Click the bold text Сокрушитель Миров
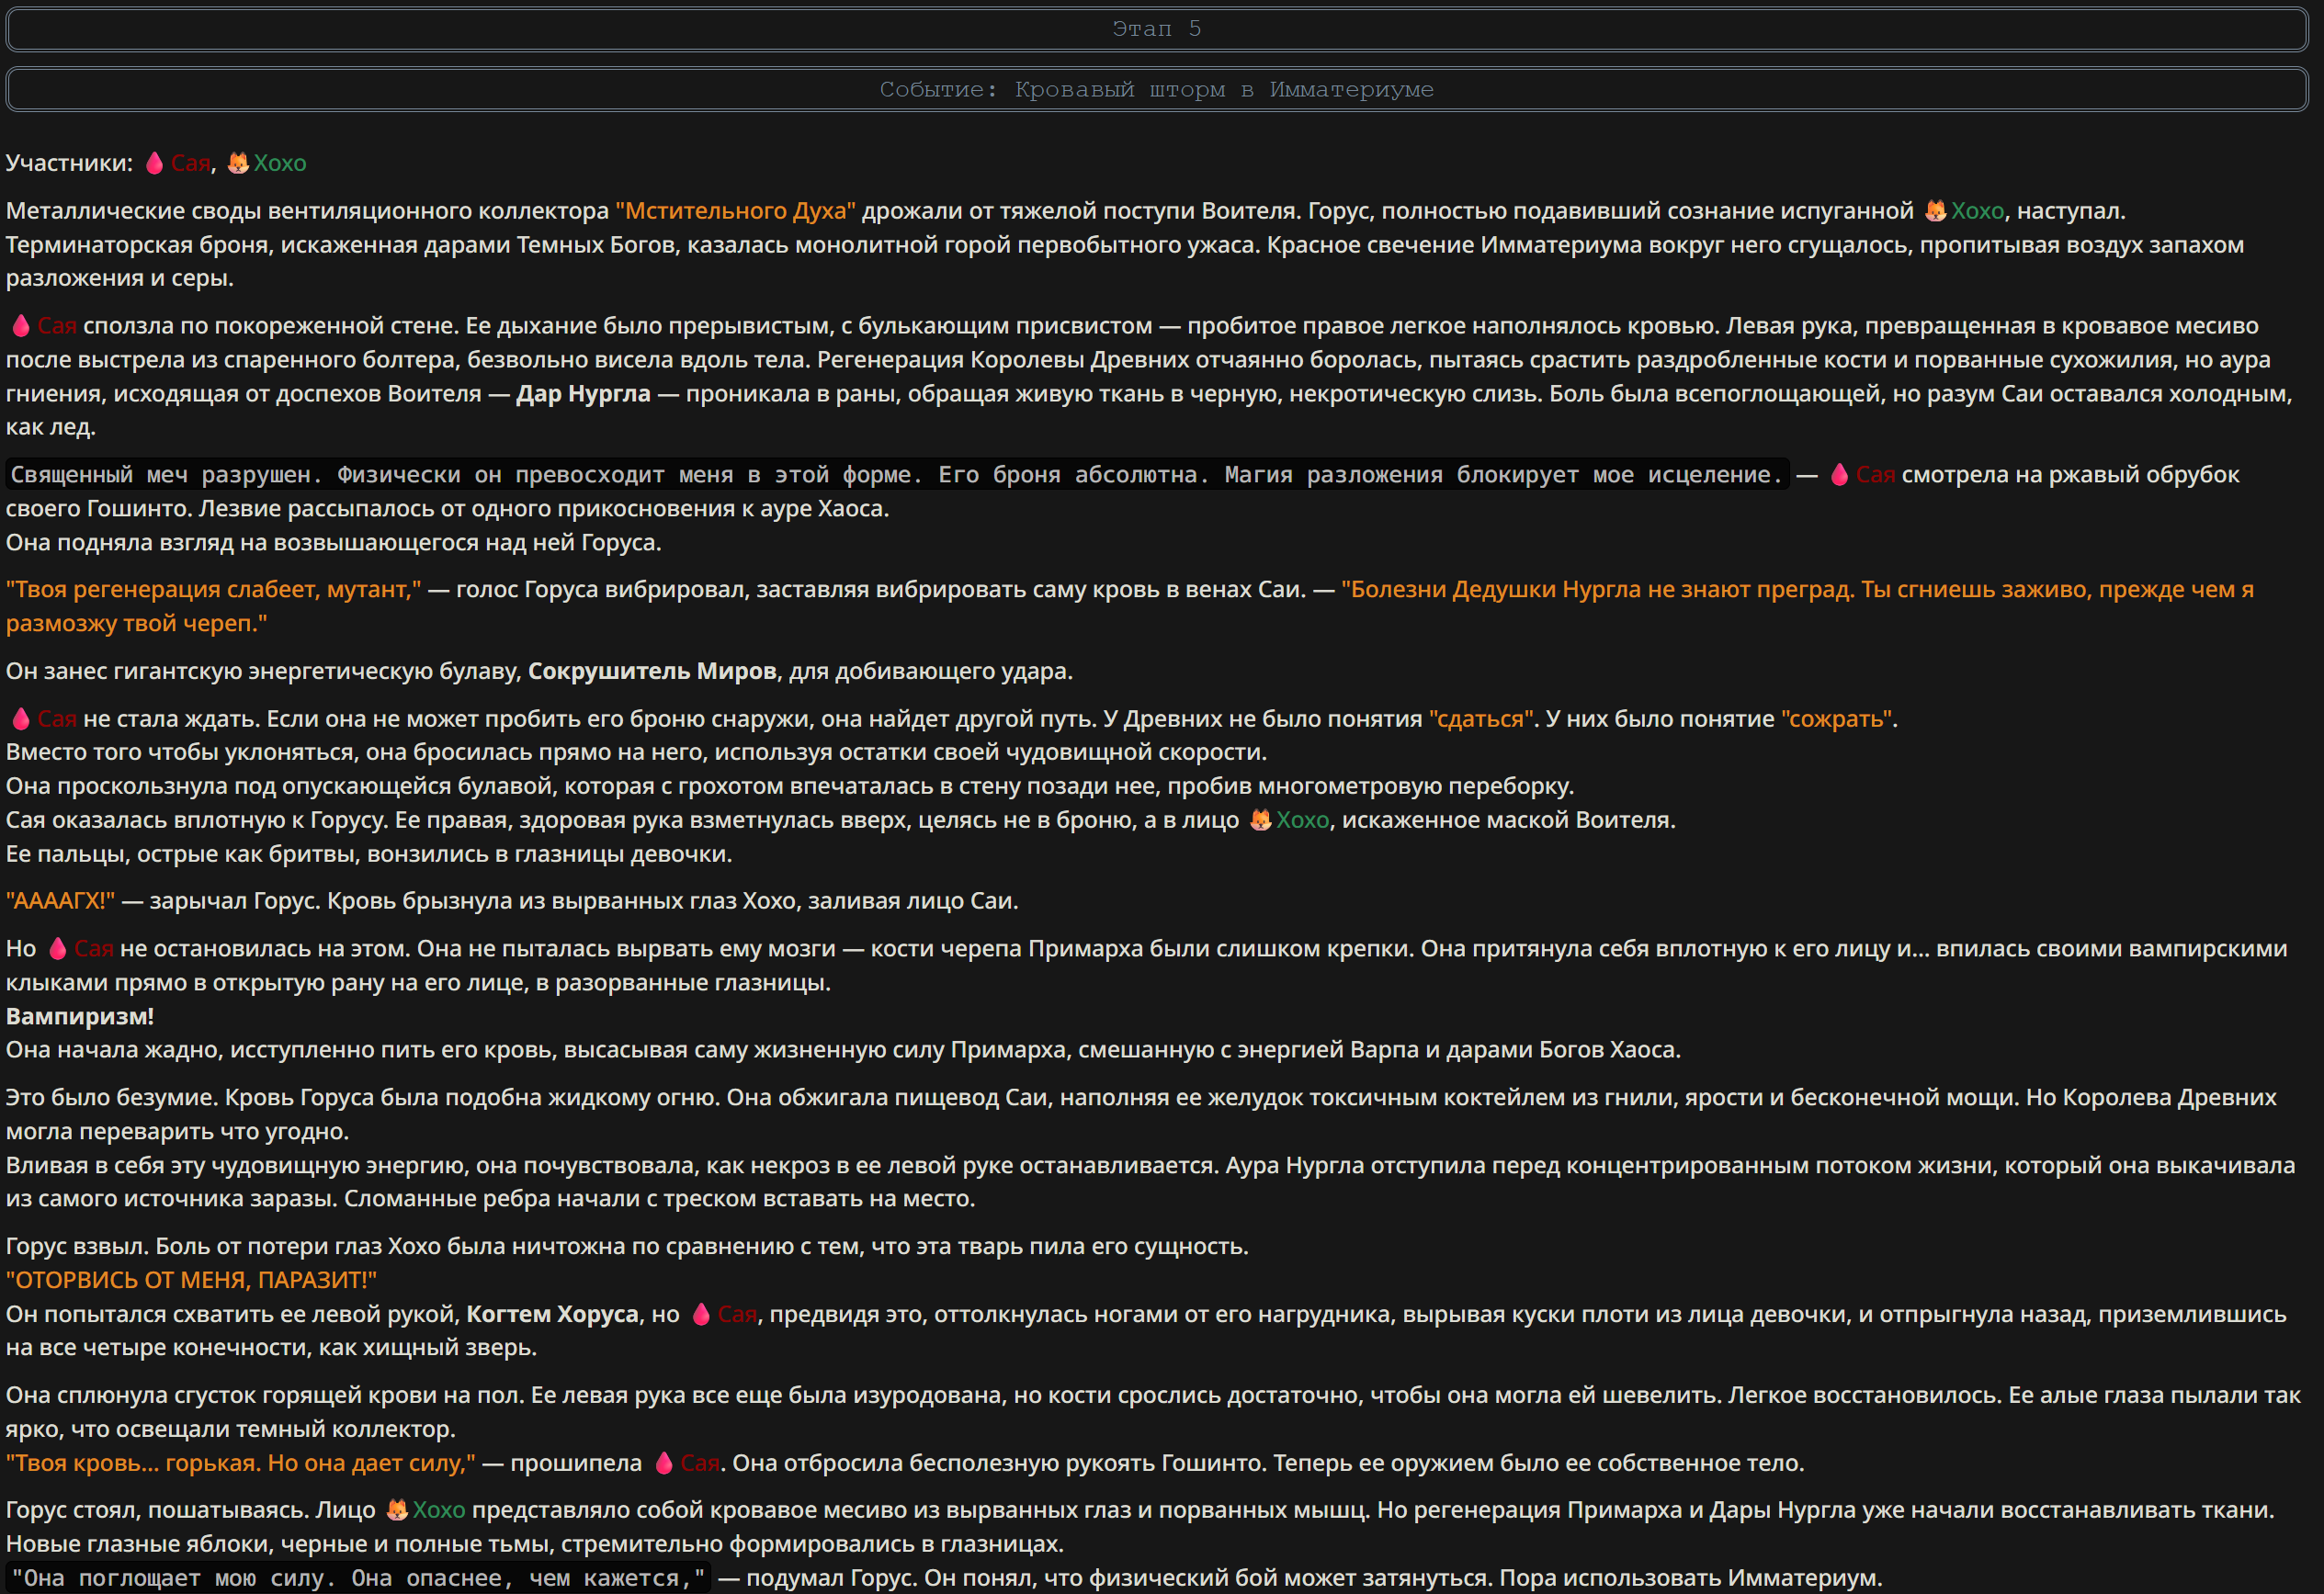Viewport: 2324px width, 1594px height. point(652,671)
